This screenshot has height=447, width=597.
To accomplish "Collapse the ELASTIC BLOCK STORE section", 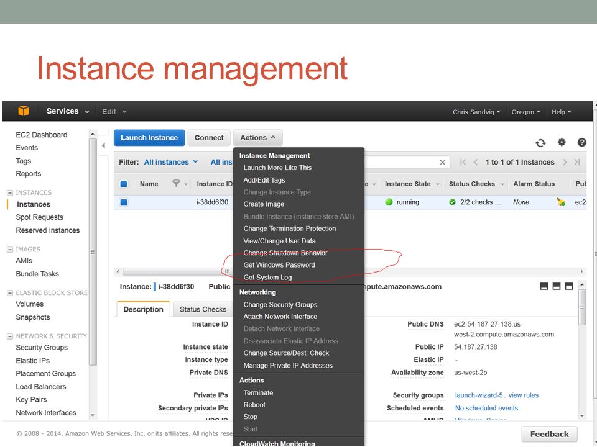I will 10,292.
